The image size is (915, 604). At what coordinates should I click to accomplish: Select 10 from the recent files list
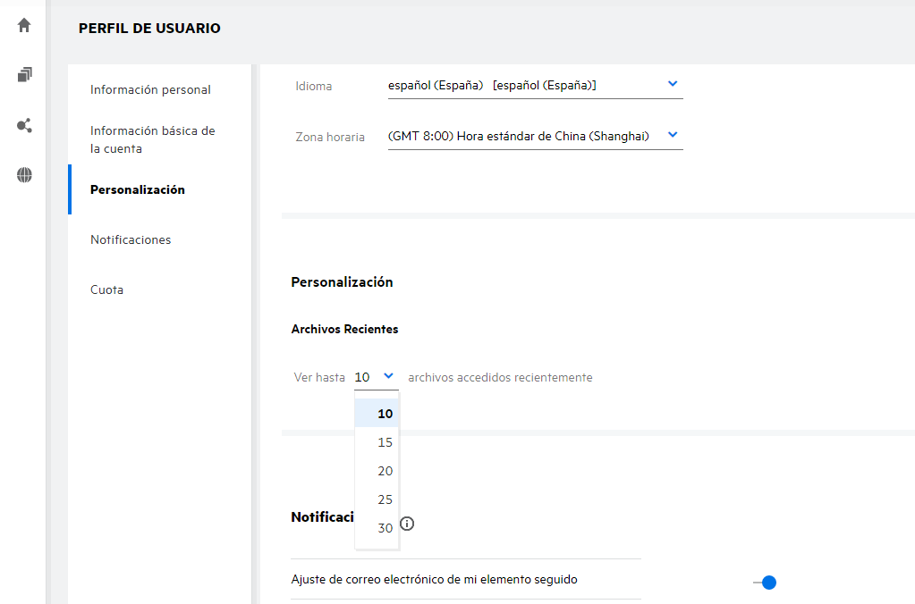tap(385, 414)
